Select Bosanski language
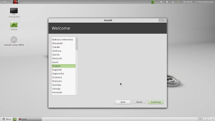 [x=64, y=43]
